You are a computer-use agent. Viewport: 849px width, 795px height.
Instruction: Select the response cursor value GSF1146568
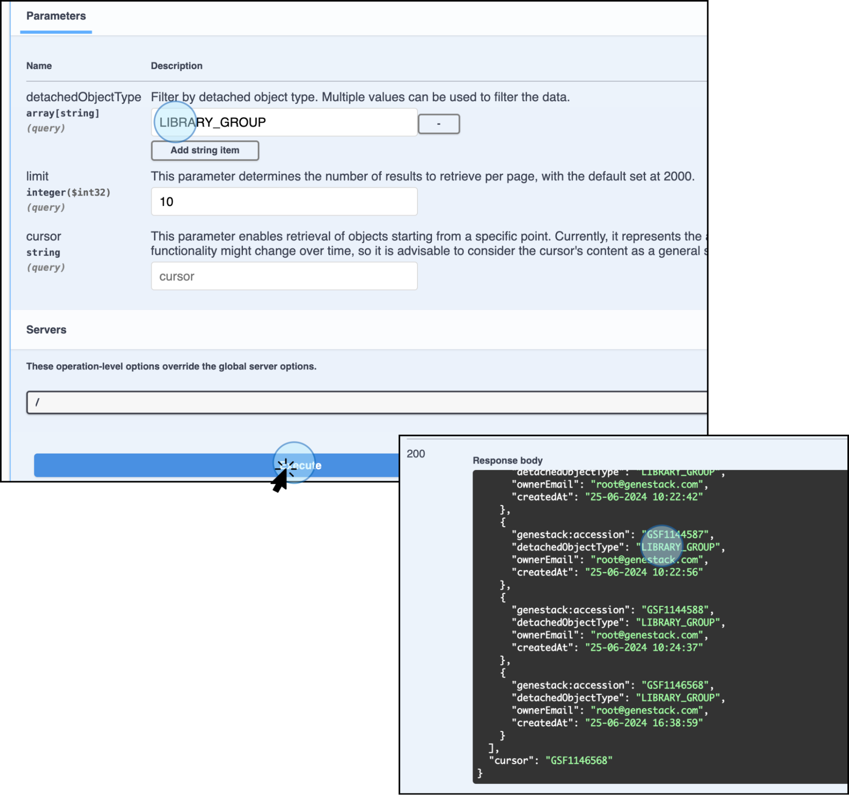point(578,761)
